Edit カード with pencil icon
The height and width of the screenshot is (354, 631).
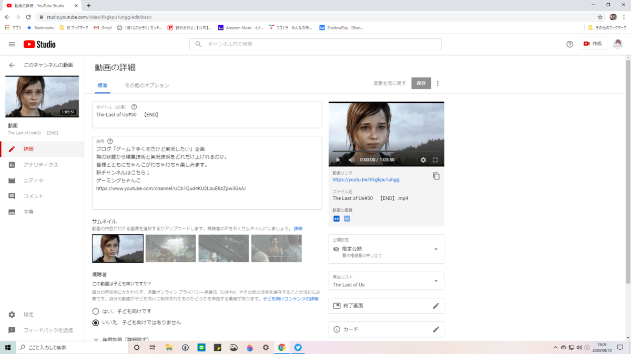tap(436, 329)
